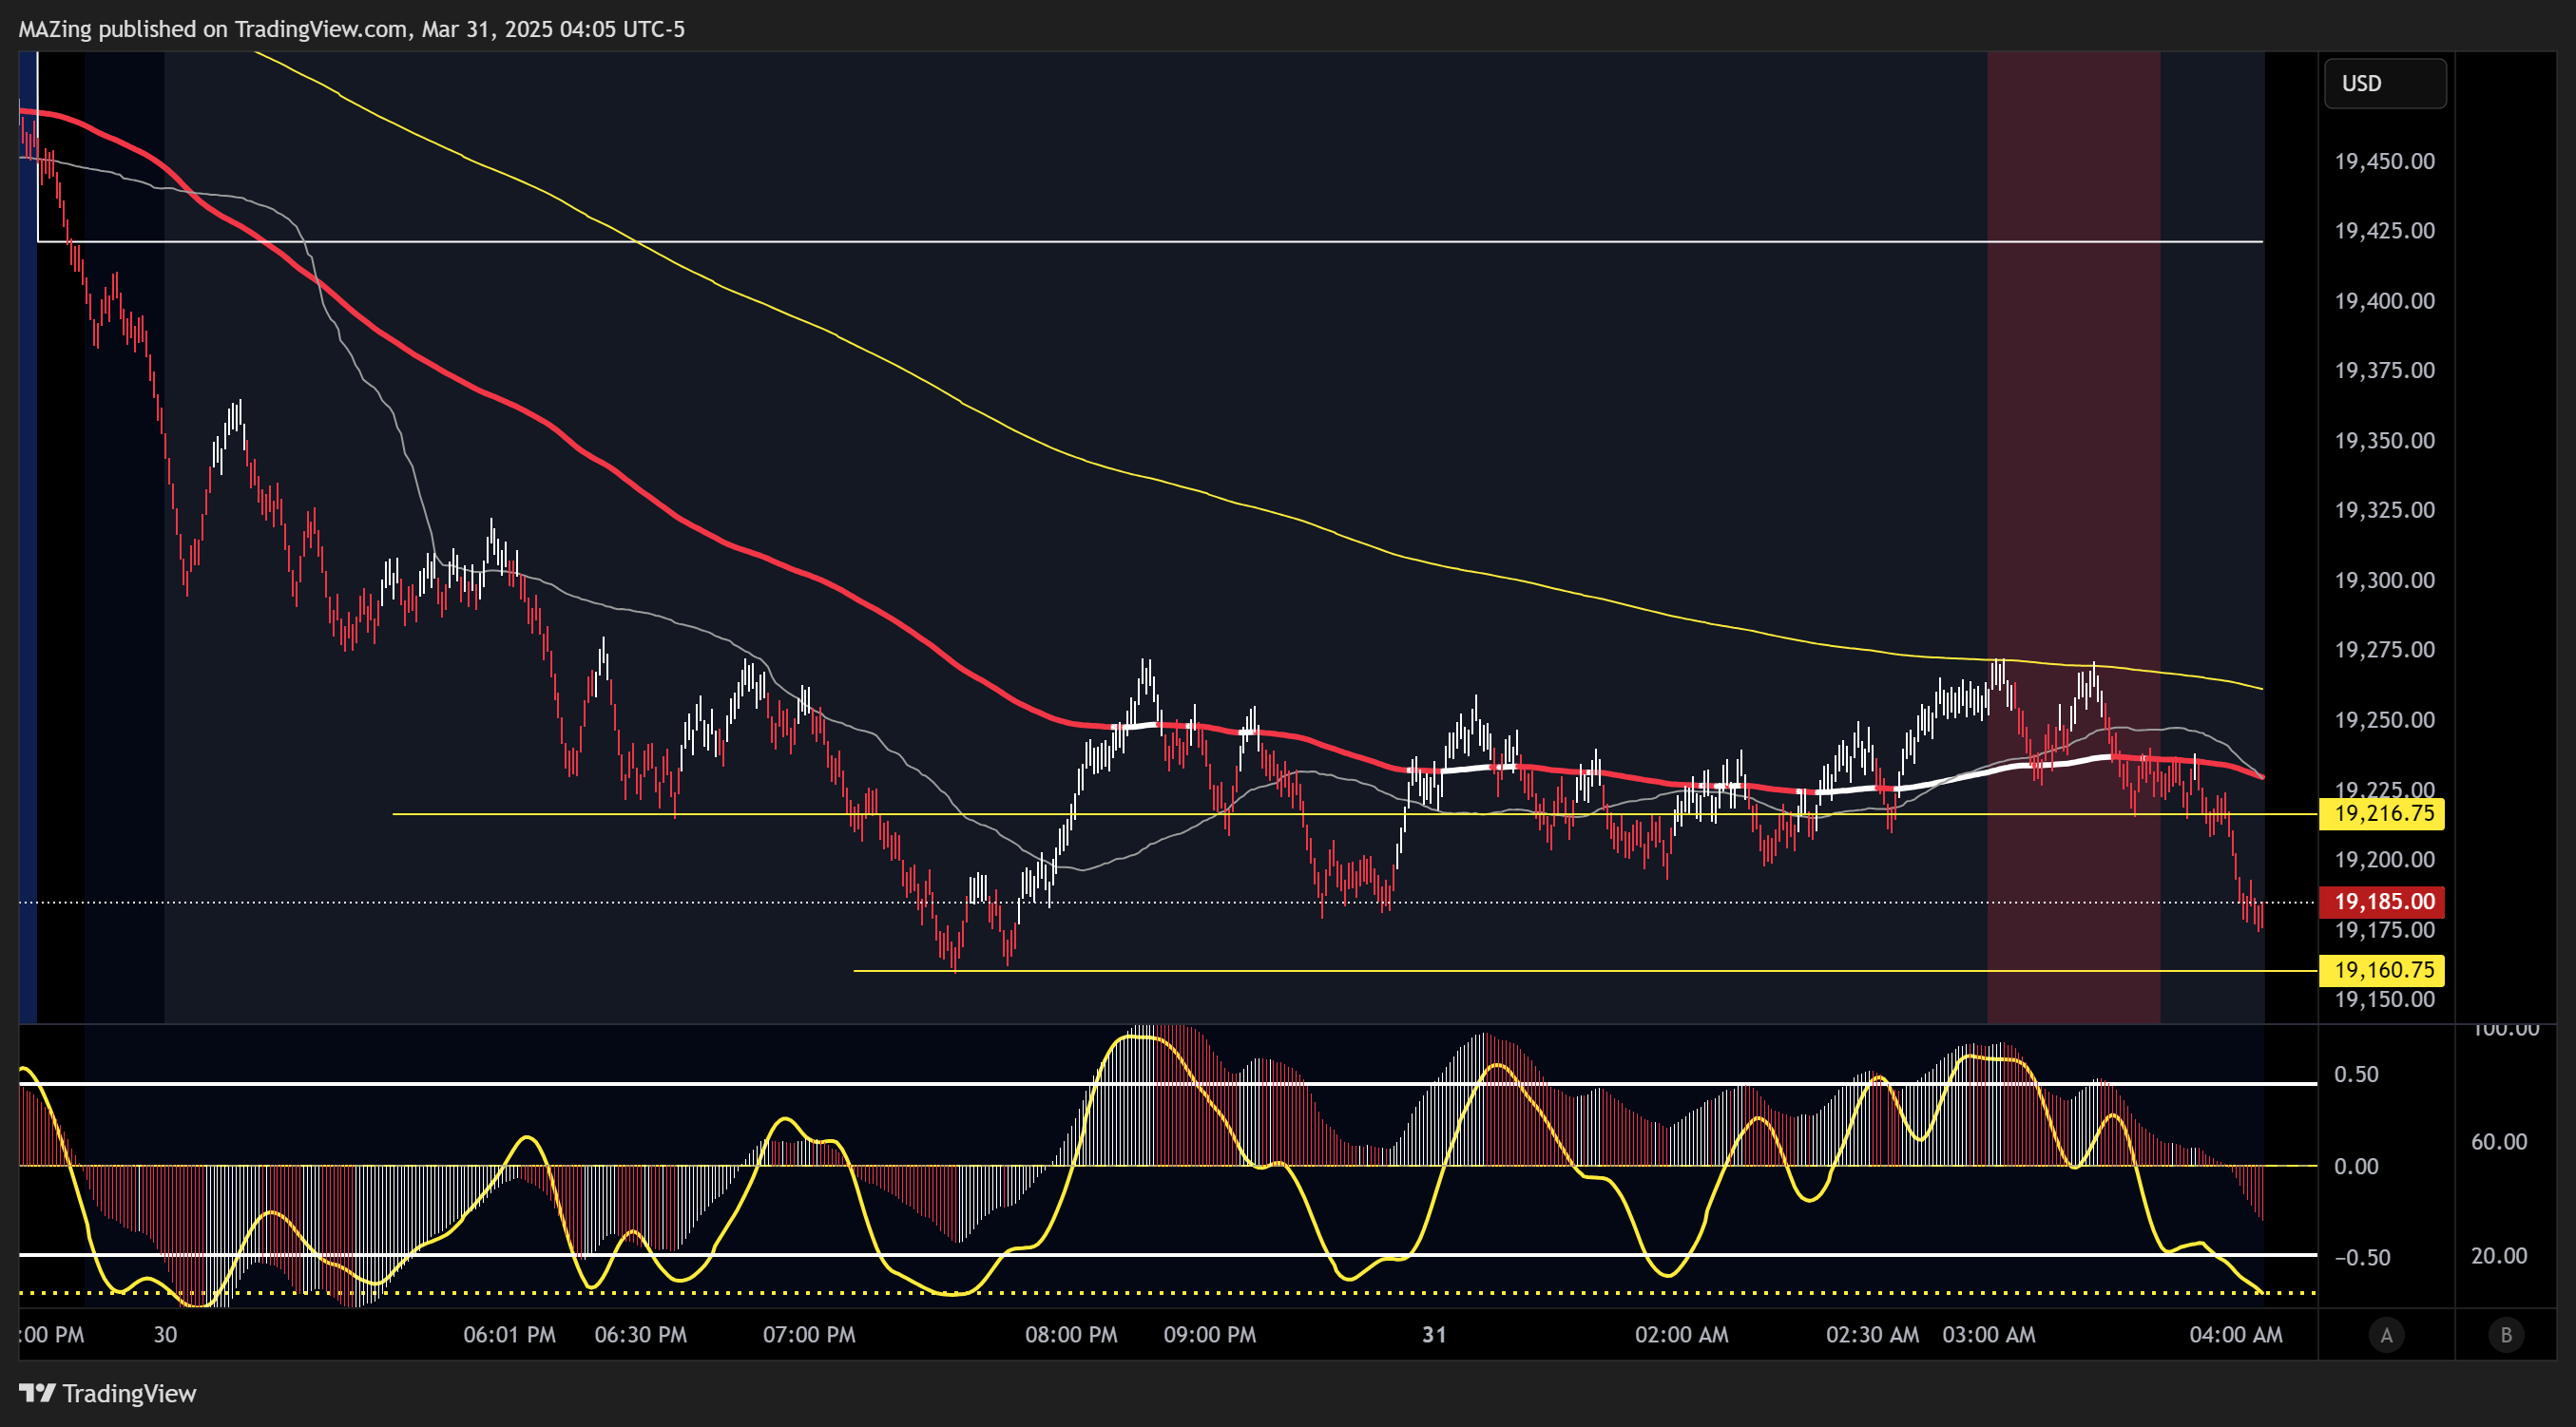Click the 19,400.00 price axis value

(2384, 301)
